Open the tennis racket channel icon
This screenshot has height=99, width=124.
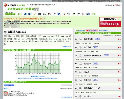[x=74, y=14]
